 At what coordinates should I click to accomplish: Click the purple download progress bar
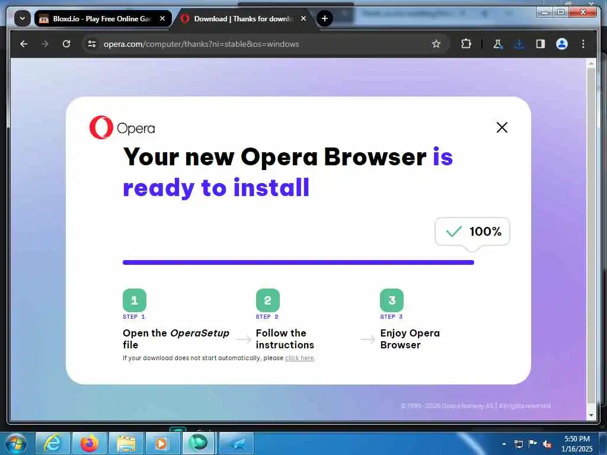pos(299,262)
